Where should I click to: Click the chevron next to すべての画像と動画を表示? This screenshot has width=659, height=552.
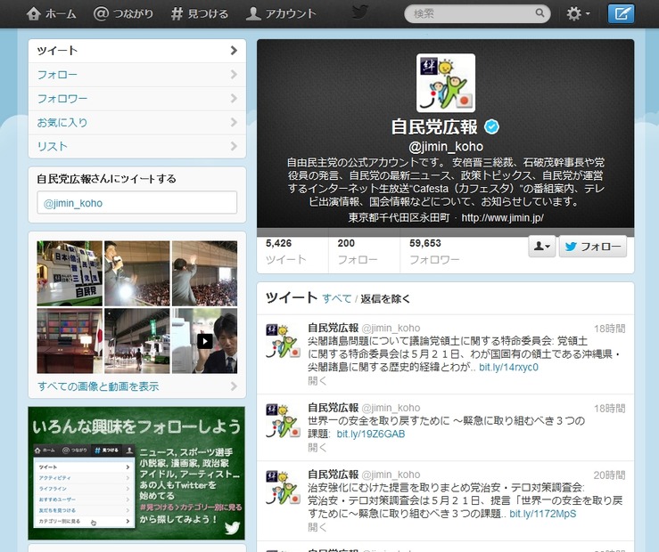pos(234,386)
